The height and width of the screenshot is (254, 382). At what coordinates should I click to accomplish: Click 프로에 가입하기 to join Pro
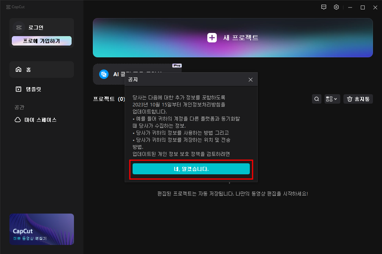click(x=41, y=40)
